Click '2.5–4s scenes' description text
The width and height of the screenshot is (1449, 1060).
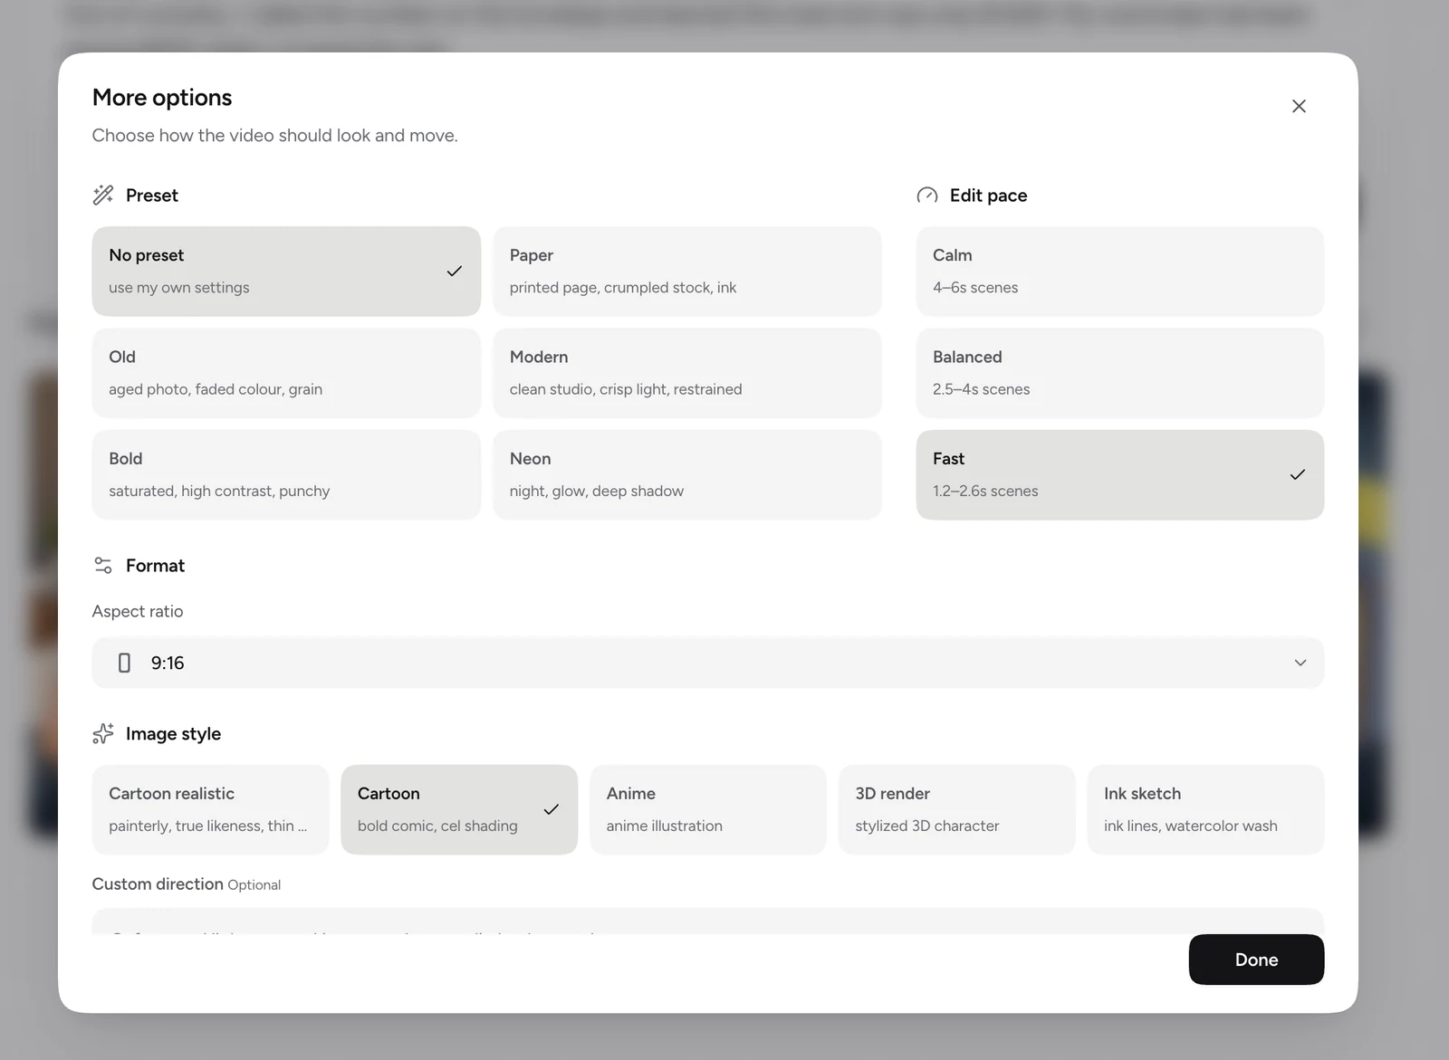pos(981,389)
